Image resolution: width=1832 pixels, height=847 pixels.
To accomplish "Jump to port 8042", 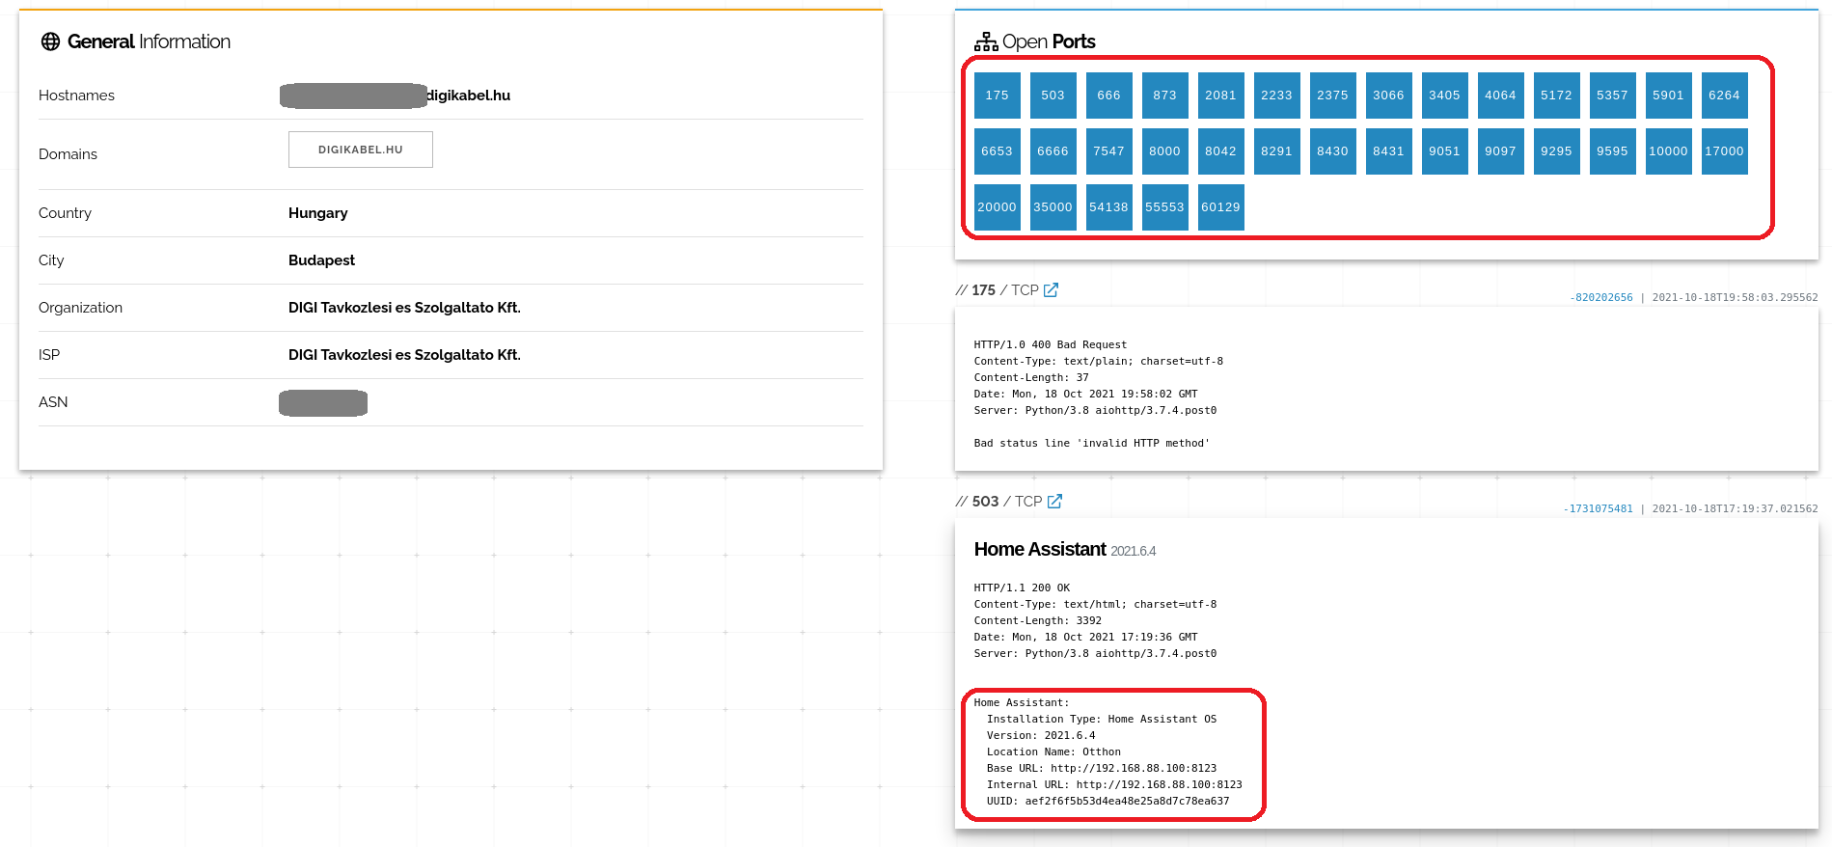I will pos(1221,151).
